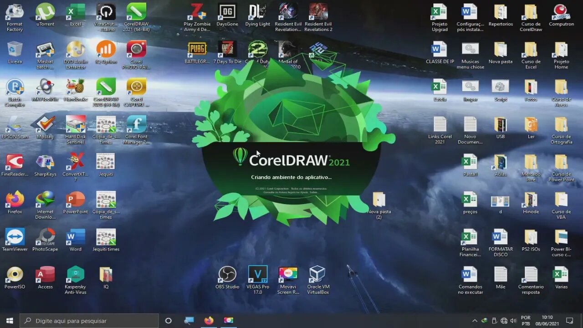Image resolution: width=583 pixels, height=328 pixels.
Task: Open Cortana circle on the taskbar
Action: 168,321
